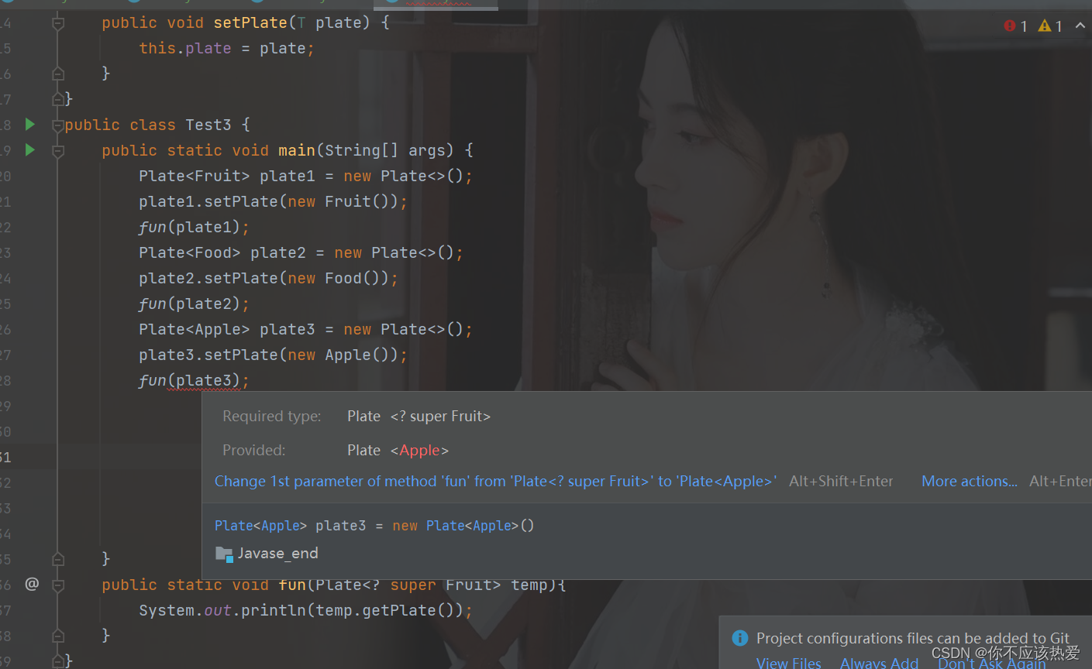
Task: Apply the quickfix changing fun's parameter to Plate<Apple>
Action: (x=496, y=481)
